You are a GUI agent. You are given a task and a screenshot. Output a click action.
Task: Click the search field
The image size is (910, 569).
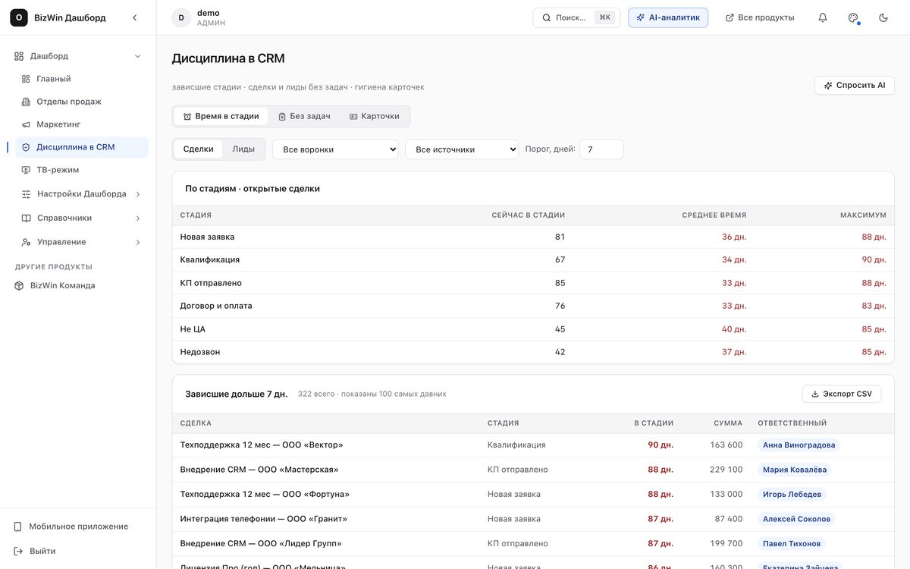coord(576,17)
